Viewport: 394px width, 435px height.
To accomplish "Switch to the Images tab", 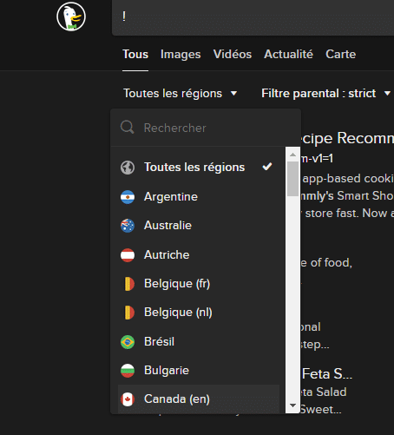I will [181, 54].
